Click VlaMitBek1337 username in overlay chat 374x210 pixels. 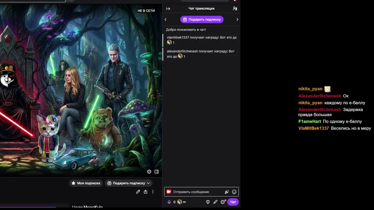tap(314, 128)
